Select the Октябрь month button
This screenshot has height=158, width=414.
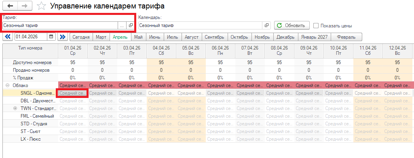coord(239,37)
